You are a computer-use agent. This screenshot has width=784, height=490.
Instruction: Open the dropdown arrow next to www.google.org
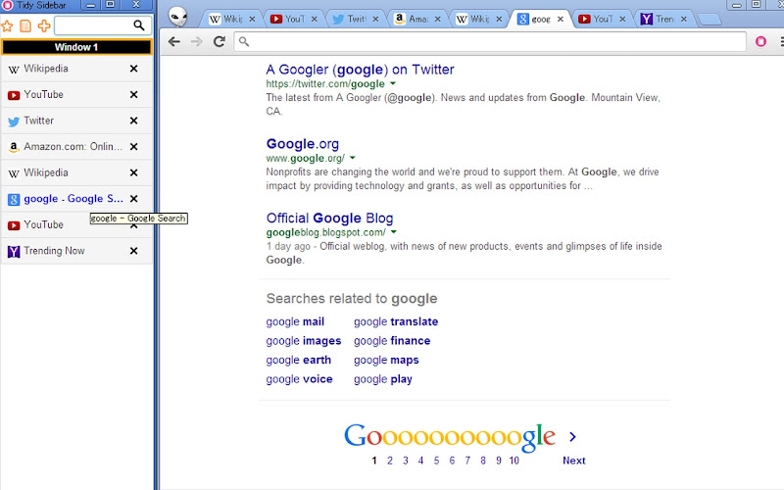(353, 158)
